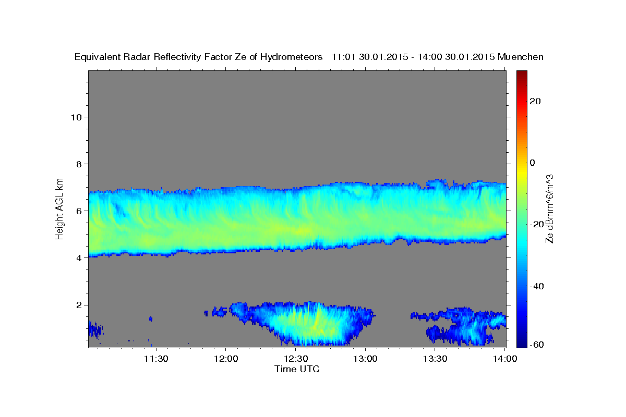The image size is (626, 417).
Task: Click the colorbar label 'Ze dBmm^6/m^3'
Action: 549,208
